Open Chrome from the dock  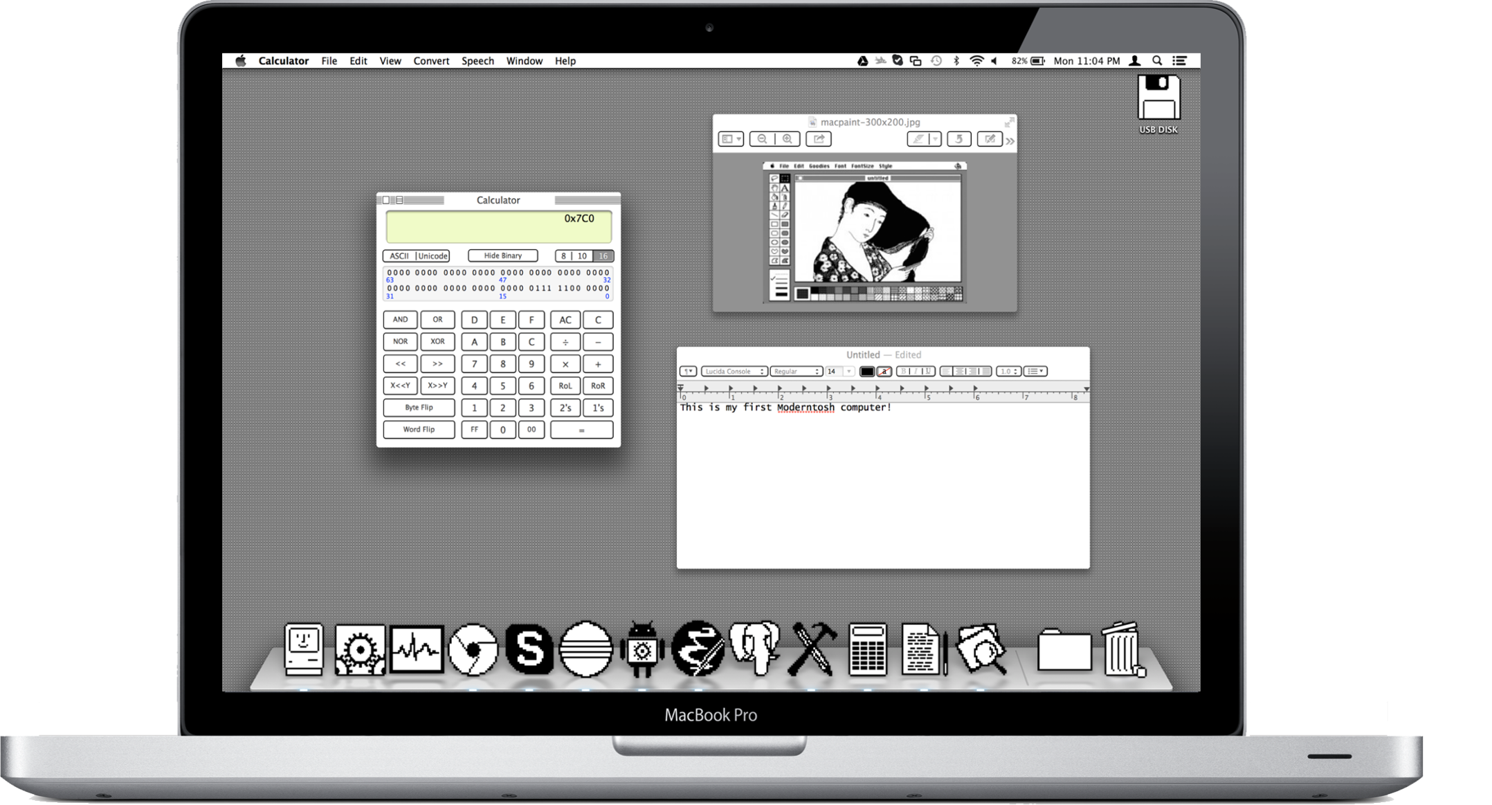[x=473, y=649]
